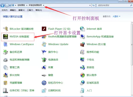133x97 pixels.
Task: Open the 帮助(H) menu
Action: (39, 10)
